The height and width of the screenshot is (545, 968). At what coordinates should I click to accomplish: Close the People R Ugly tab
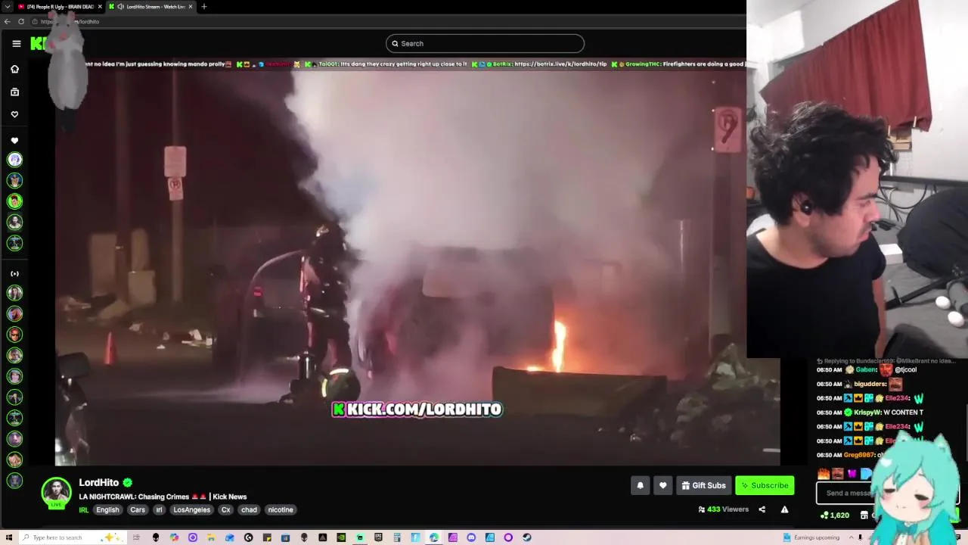(99, 7)
